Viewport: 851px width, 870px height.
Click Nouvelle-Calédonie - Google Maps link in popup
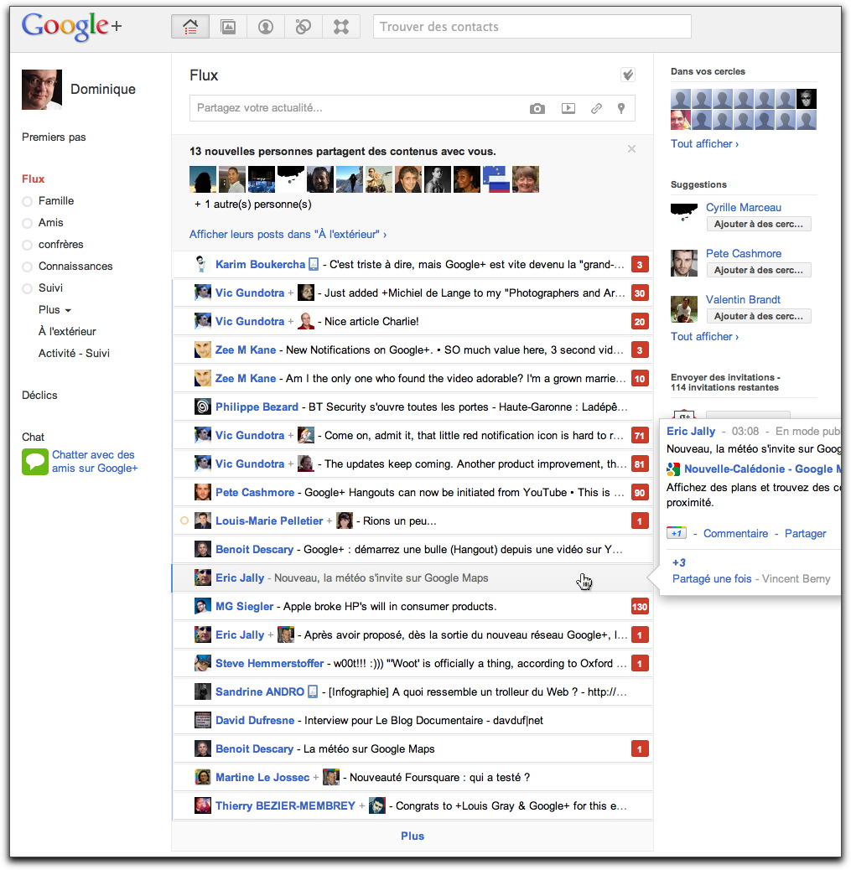762,469
